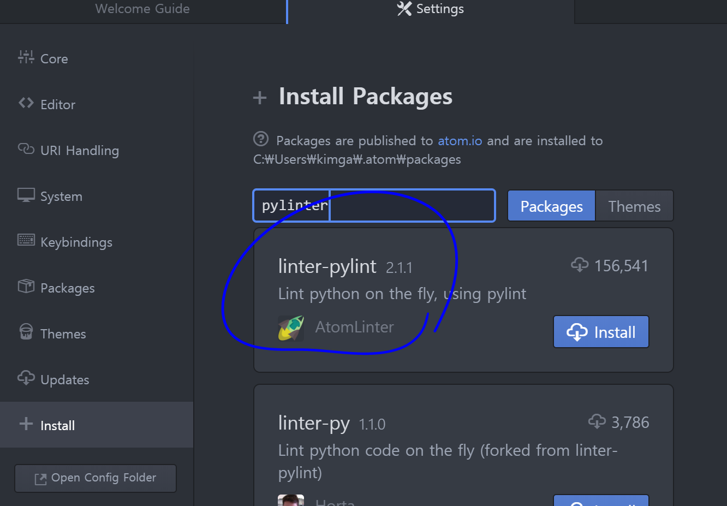Click the Core sliders icon
The image size is (727, 506).
click(26, 57)
